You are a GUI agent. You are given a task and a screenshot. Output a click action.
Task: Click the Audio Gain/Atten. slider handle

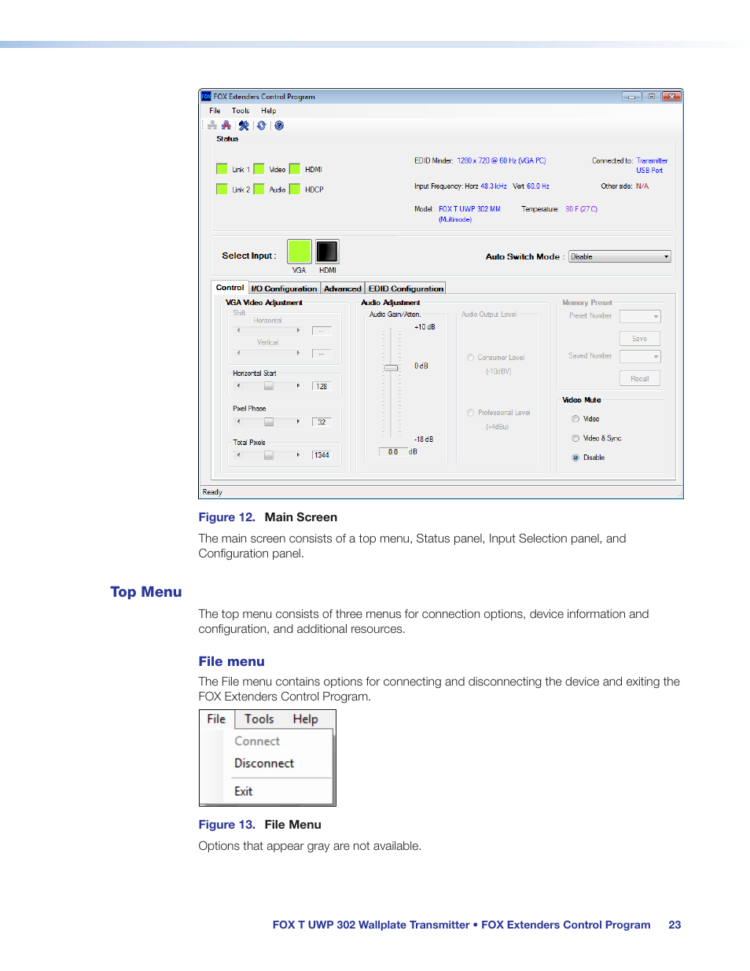391,368
